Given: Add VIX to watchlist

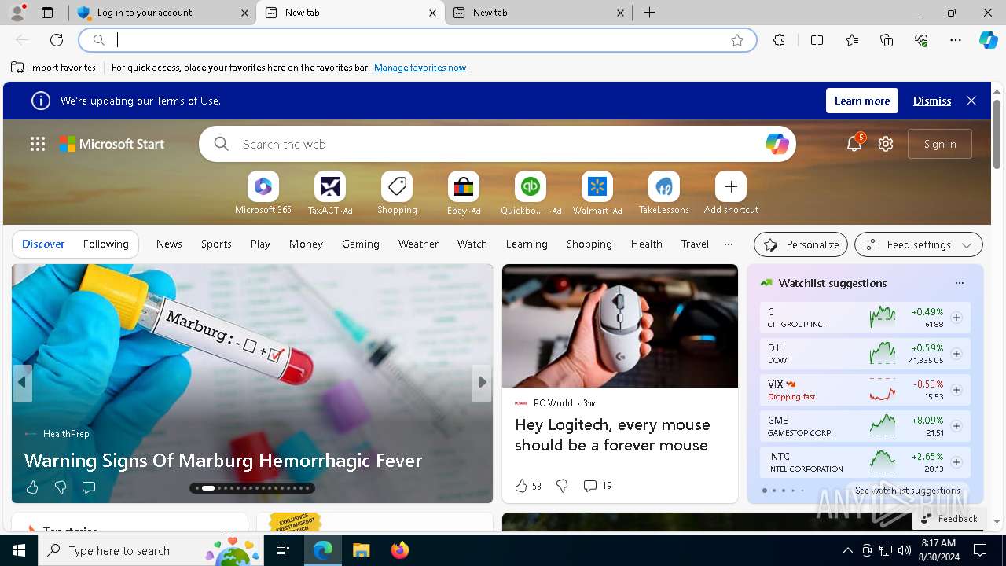Looking at the screenshot, I should click(956, 390).
